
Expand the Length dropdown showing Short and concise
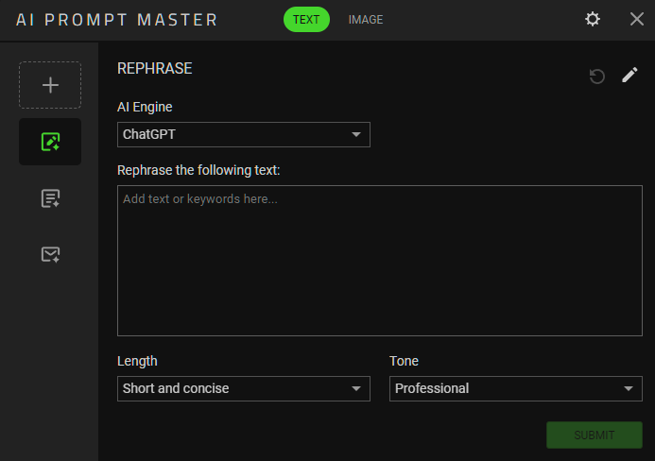(x=244, y=389)
